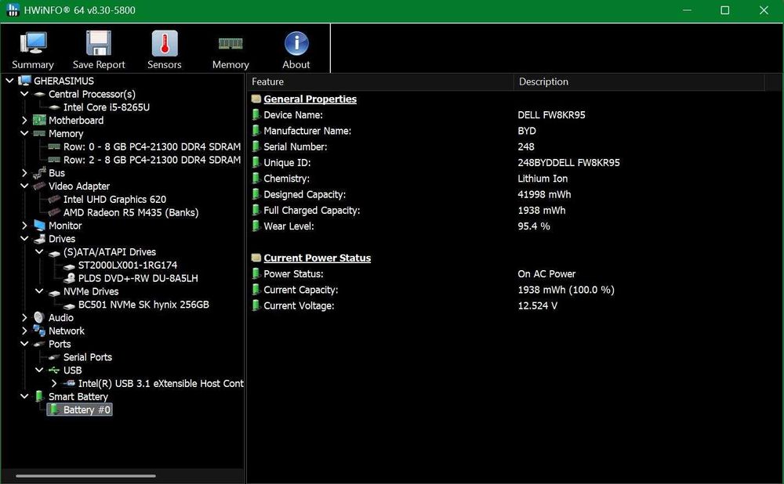Image resolution: width=784 pixels, height=484 pixels.
Task: Click the Video Adapter card icon
Action: 39,186
